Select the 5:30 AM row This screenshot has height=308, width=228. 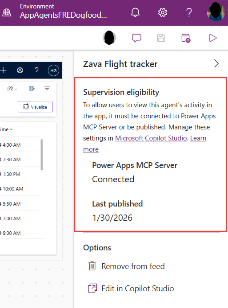(x=19, y=204)
